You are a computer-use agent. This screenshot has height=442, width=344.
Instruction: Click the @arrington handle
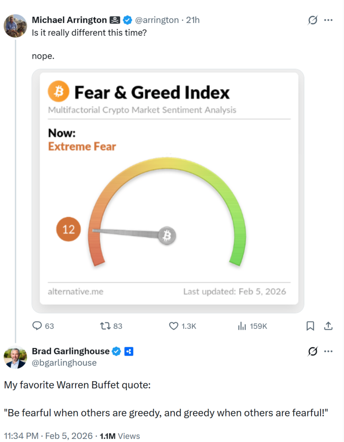click(158, 20)
